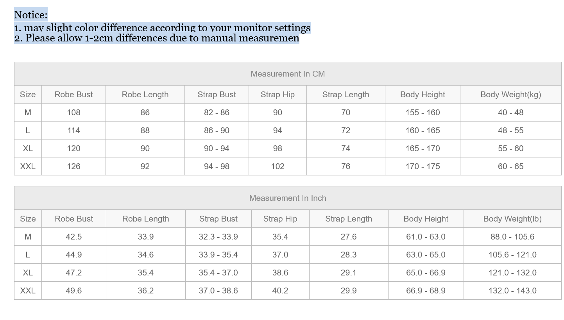Image resolution: width=564 pixels, height=320 pixels.
Task: Click the 60 - 65 body weight cell
Action: 510,166
